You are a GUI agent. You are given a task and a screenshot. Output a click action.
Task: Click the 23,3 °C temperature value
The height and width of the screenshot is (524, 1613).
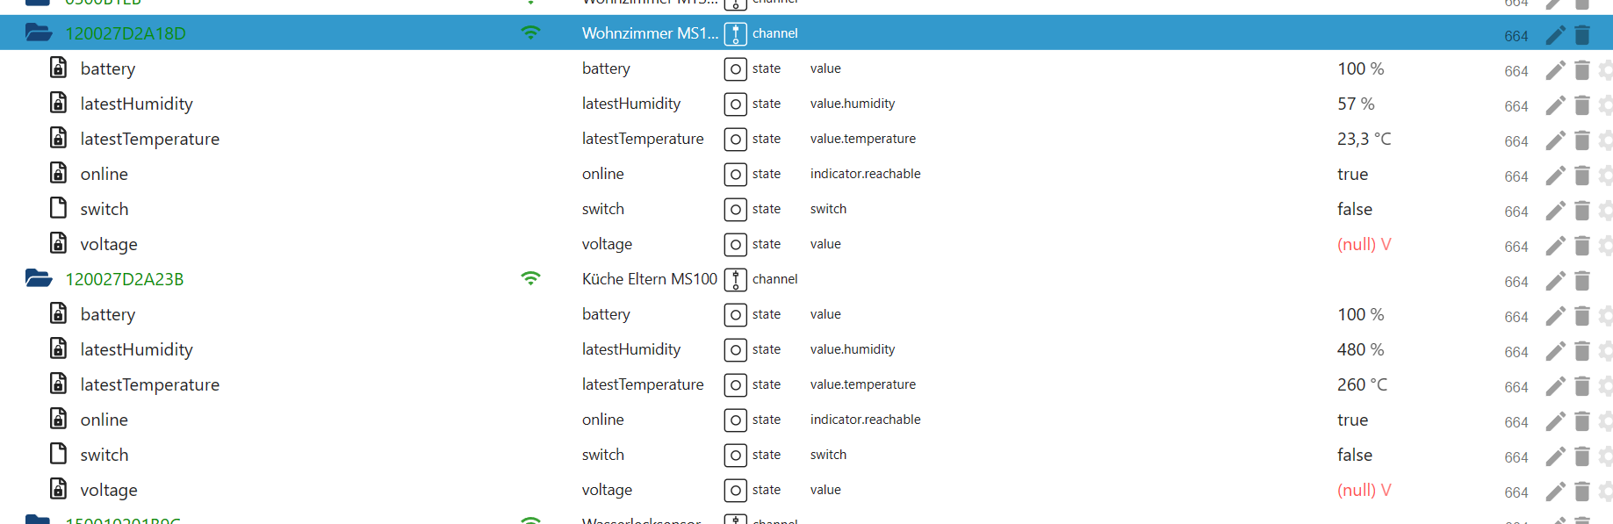click(x=1364, y=139)
